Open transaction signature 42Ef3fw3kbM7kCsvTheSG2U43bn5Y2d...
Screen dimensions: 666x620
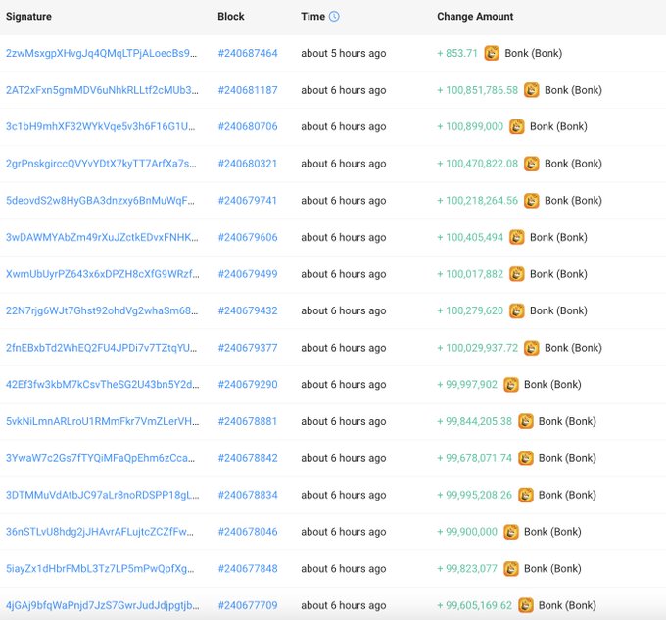103,385
